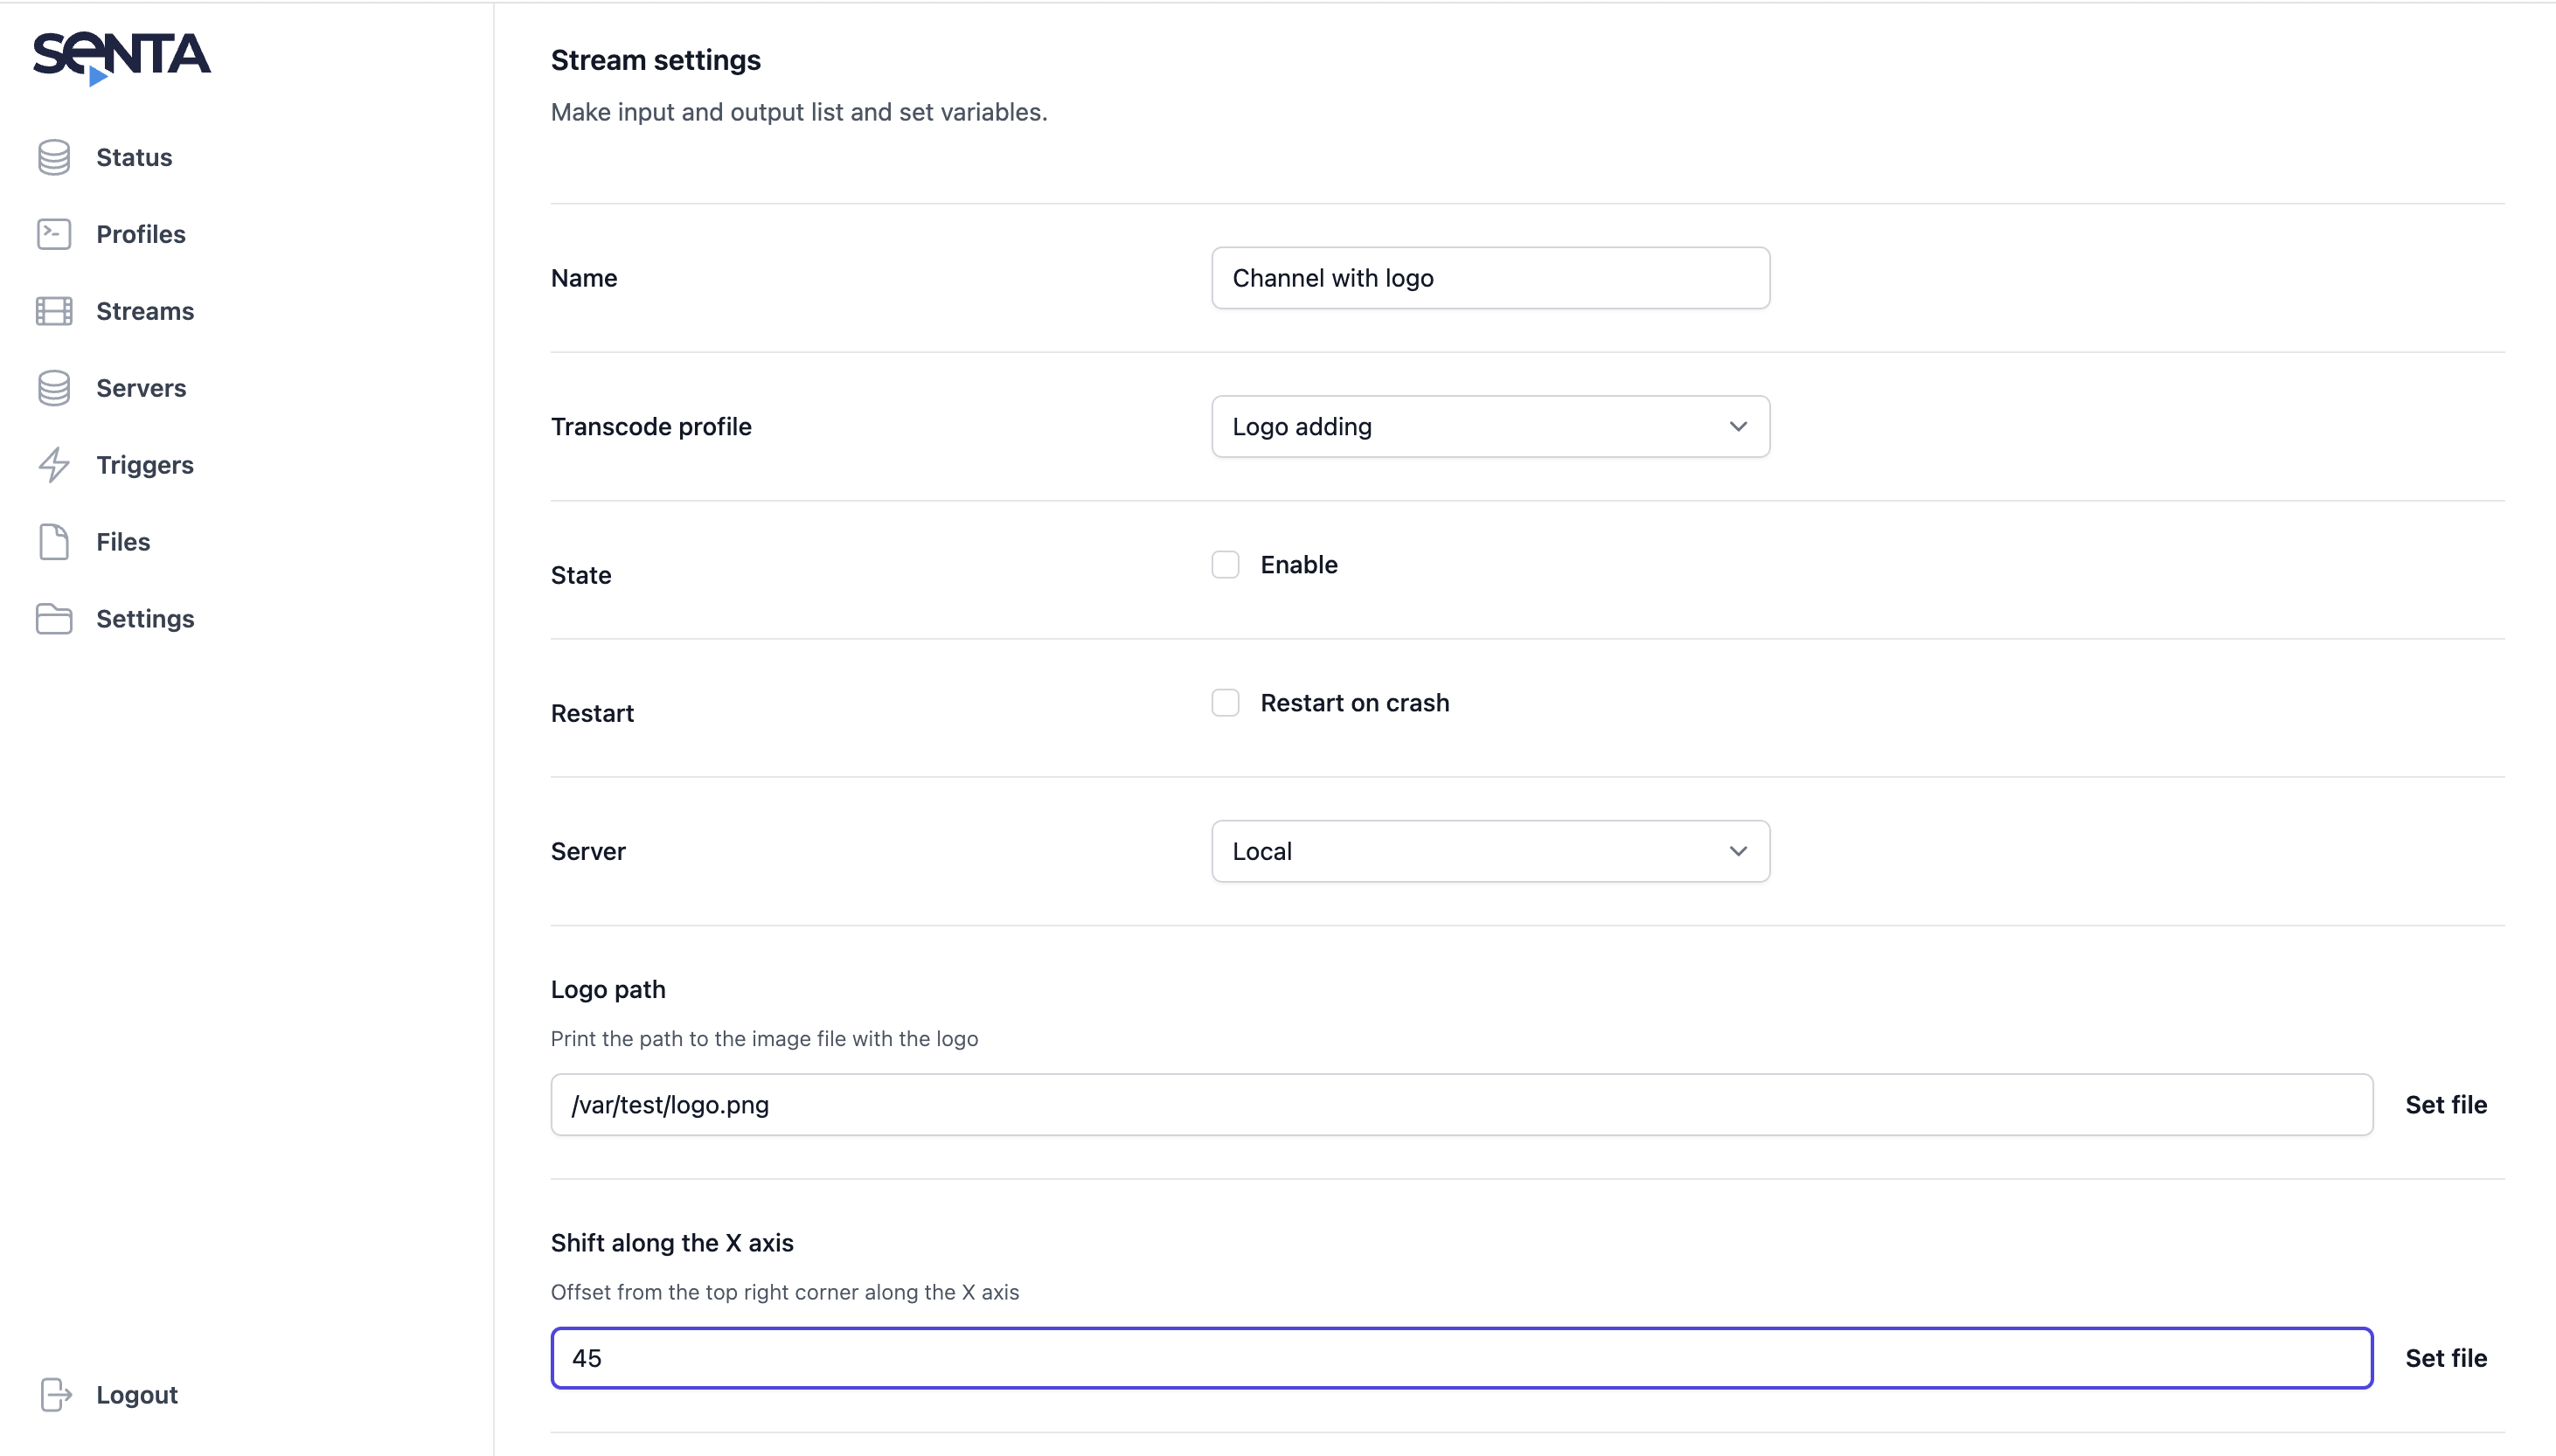Tick the Enable state checkbox
Screen dimensions: 2556x1456
click(x=1225, y=565)
